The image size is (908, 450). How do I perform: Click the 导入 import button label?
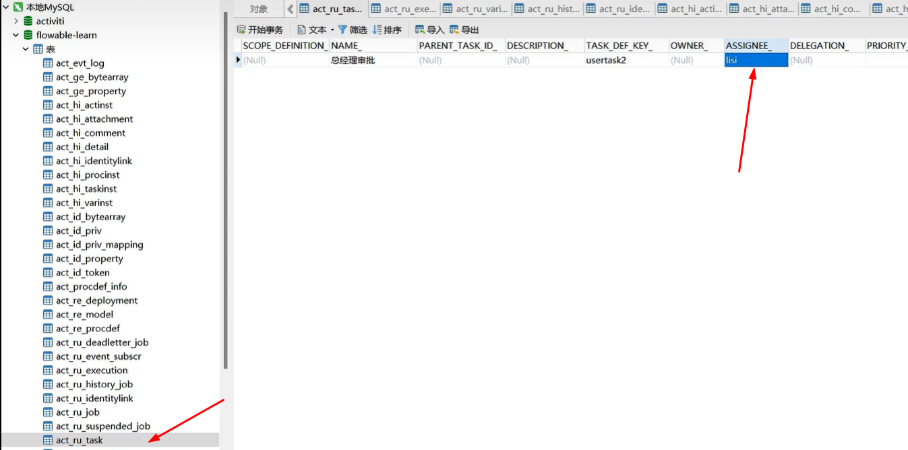[435, 30]
